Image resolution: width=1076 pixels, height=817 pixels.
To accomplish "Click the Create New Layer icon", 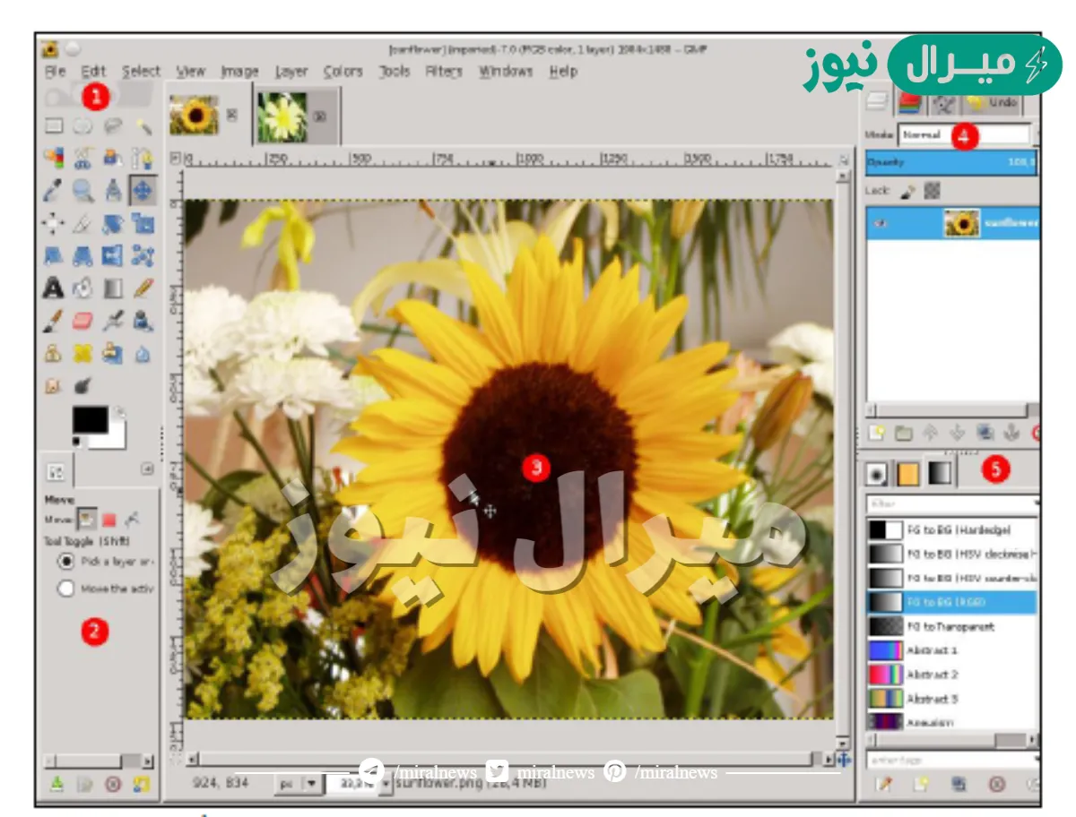I will click(x=876, y=432).
